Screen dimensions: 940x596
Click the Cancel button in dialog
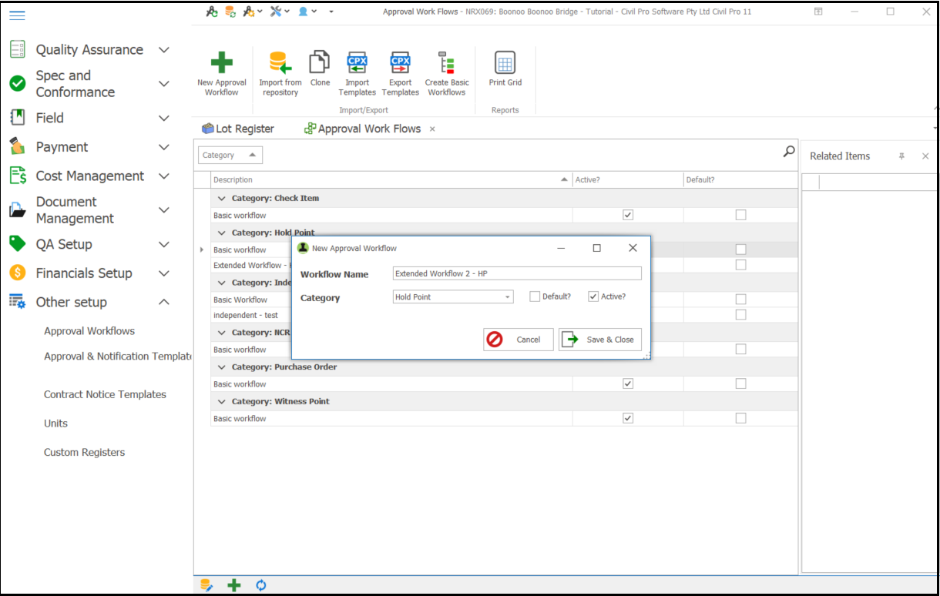coord(519,340)
